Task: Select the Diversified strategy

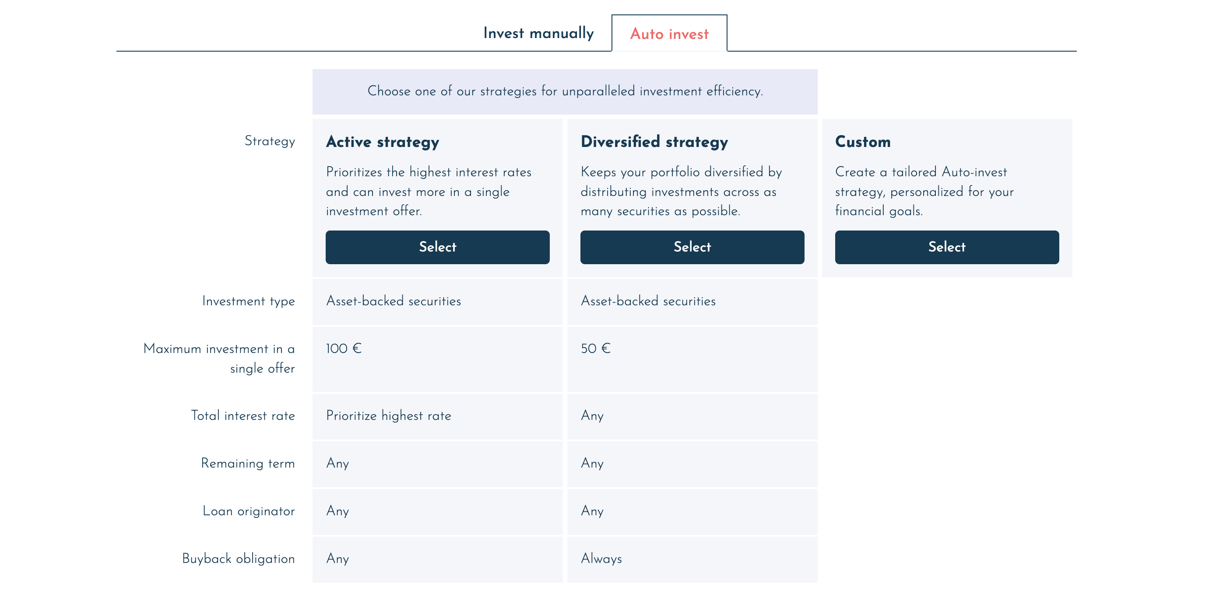Action: click(x=692, y=247)
